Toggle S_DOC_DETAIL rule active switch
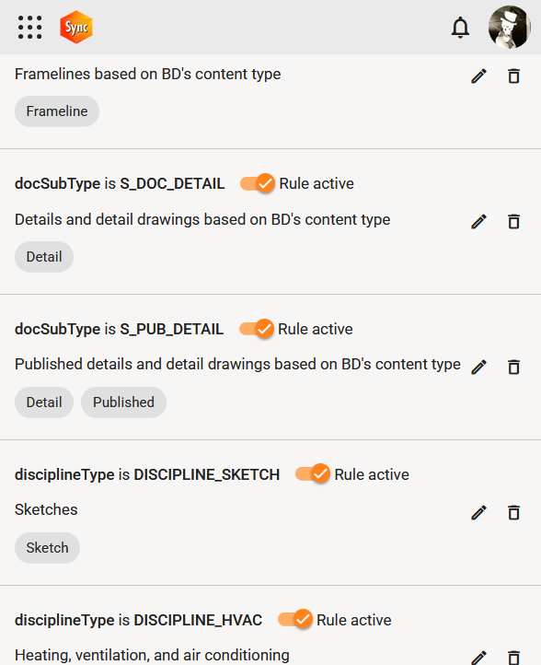The width and height of the screenshot is (541, 665). click(257, 183)
